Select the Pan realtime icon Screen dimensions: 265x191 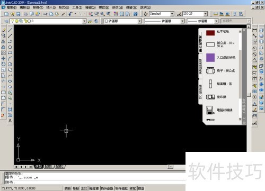click(x=91, y=14)
